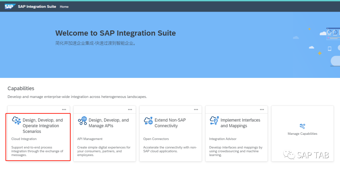Click the SAP logo in header
340x169 pixels.
point(10,7)
